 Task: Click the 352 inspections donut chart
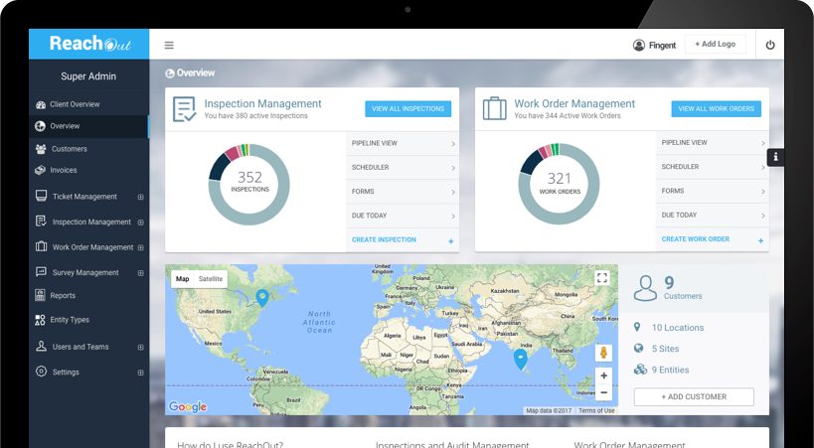[x=249, y=185]
